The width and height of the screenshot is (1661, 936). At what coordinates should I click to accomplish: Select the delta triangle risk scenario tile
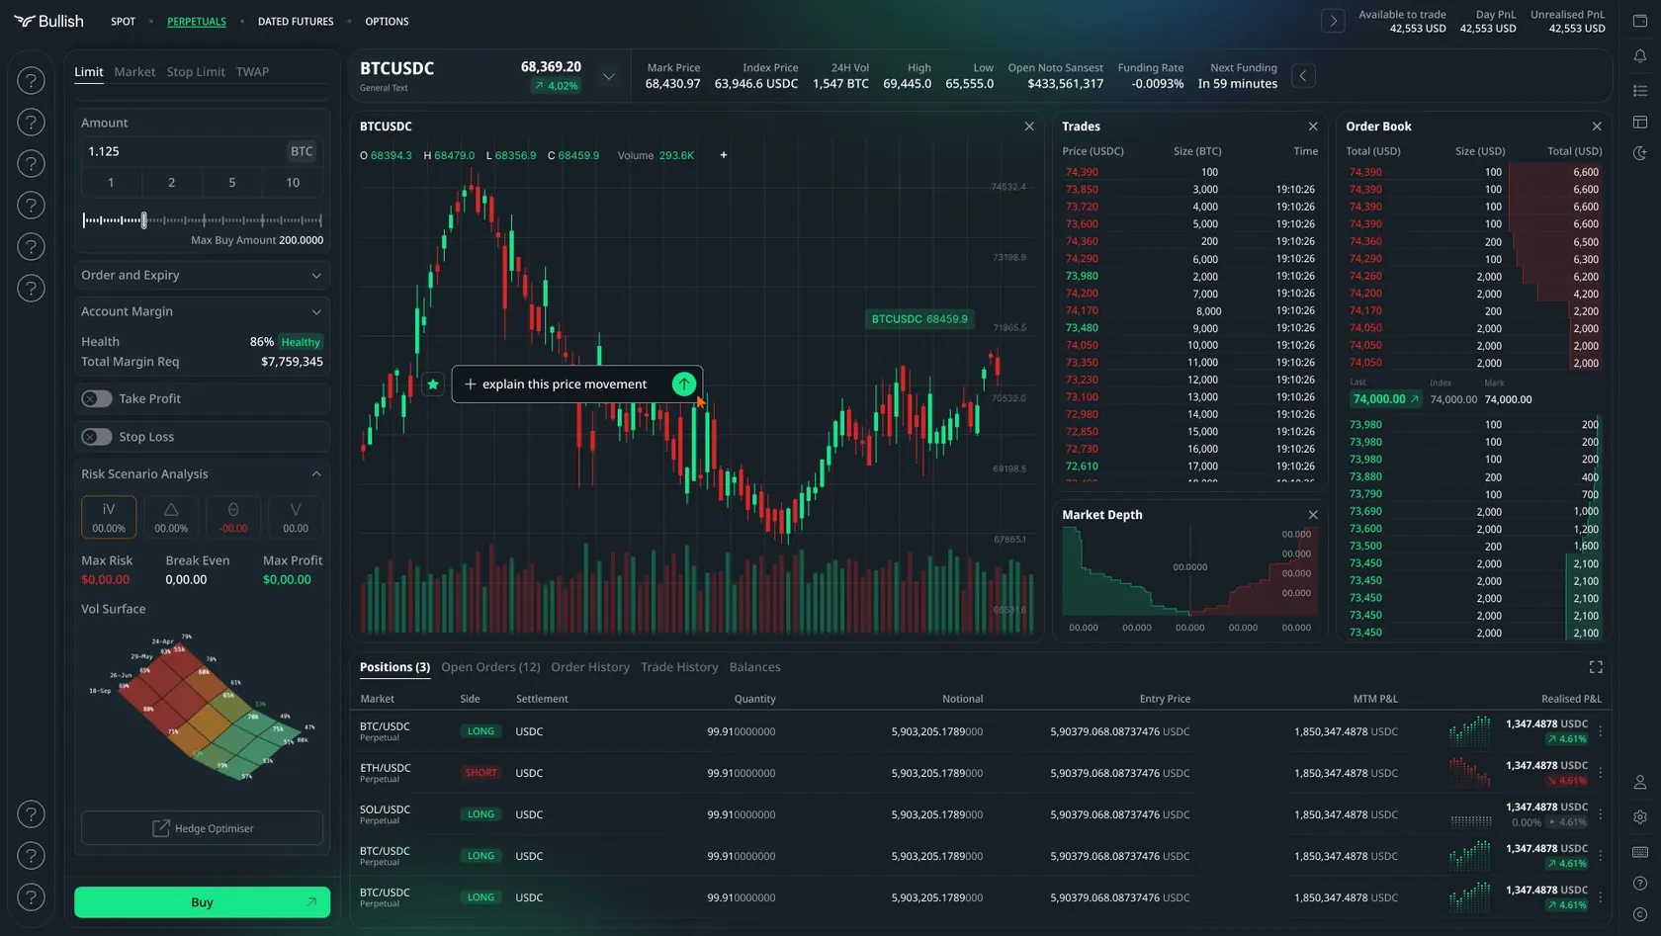click(171, 517)
